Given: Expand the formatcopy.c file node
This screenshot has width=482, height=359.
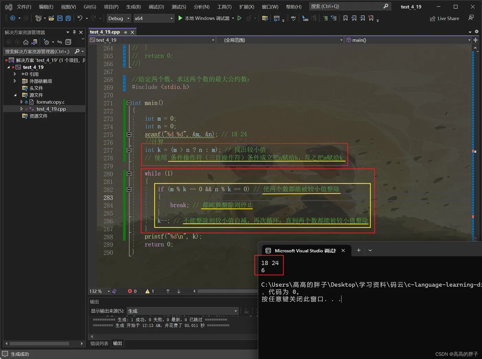Looking at the screenshot, I should click(x=22, y=102).
